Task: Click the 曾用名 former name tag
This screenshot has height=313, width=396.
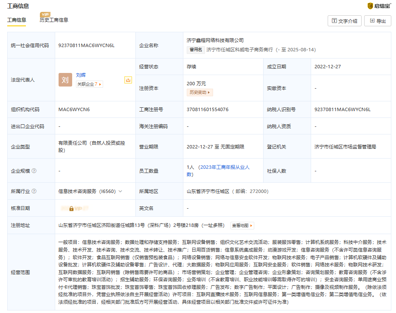Action: click(196, 50)
